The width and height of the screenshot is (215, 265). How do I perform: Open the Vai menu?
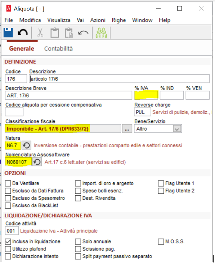click(80, 20)
